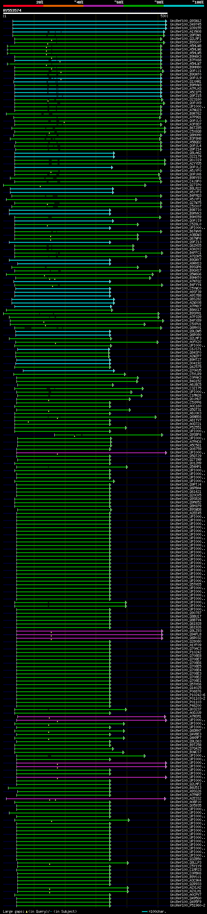
Task: Select the UniRef100_Q67WF6 label
Action: coord(186,238)
